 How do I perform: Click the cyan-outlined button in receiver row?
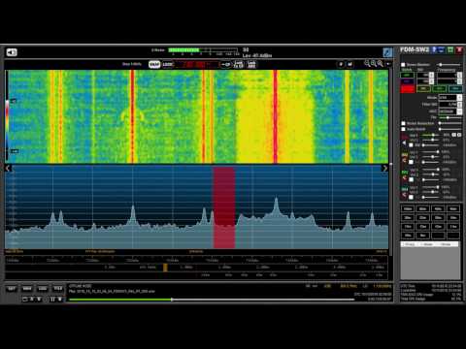[455, 88]
